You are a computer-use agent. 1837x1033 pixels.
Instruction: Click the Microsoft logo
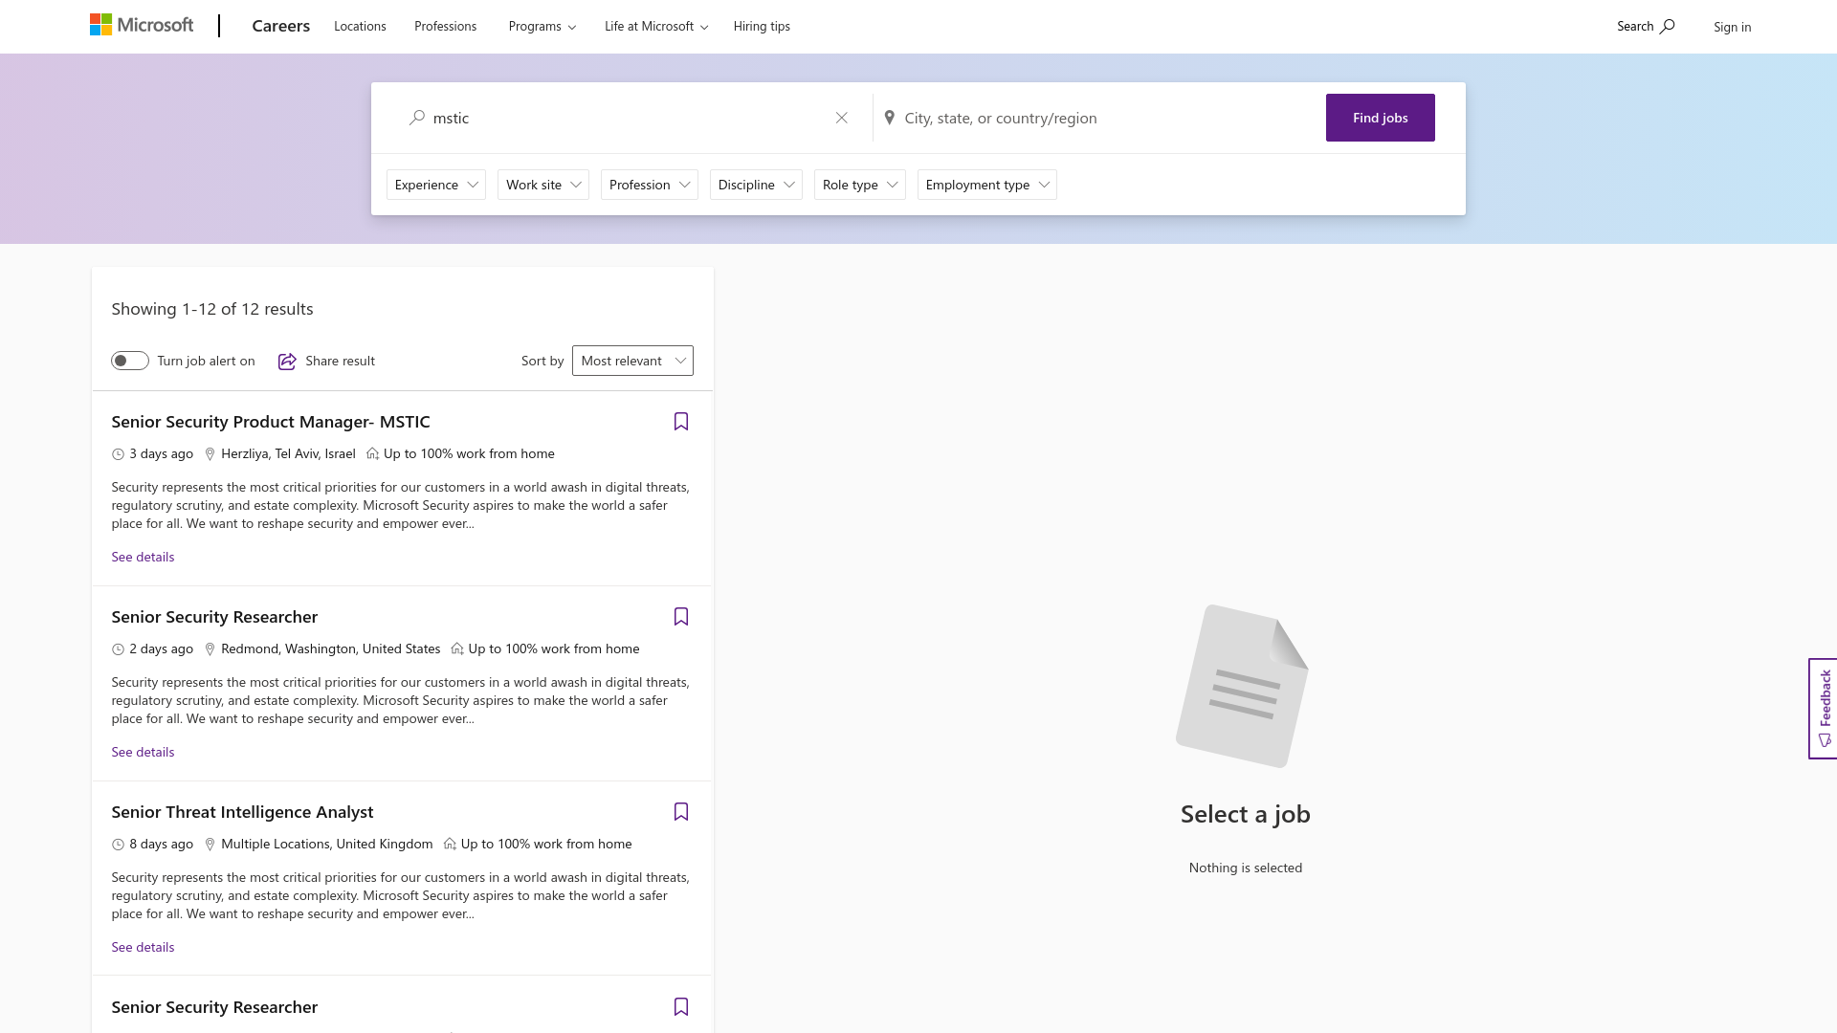pyautogui.click(x=142, y=26)
